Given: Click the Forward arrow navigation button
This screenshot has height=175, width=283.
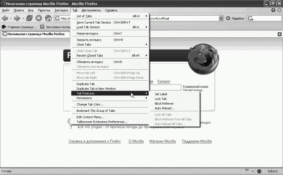Looking at the screenshot, I should coord(17,18).
